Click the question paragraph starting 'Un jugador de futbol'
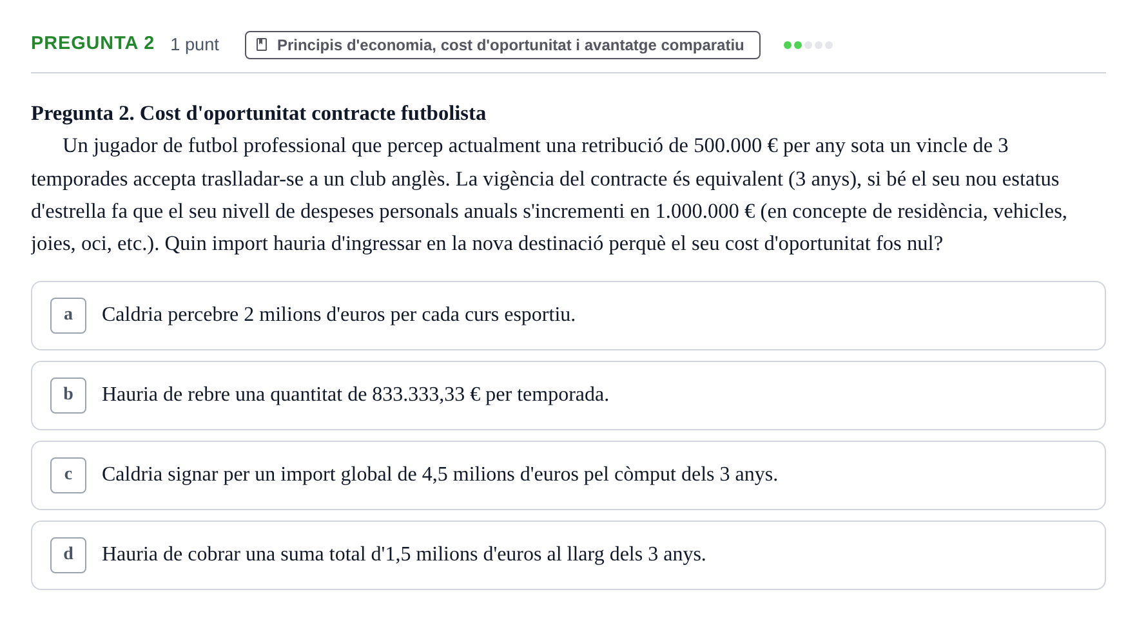Screen dimensions: 1137x621 pos(549,195)
